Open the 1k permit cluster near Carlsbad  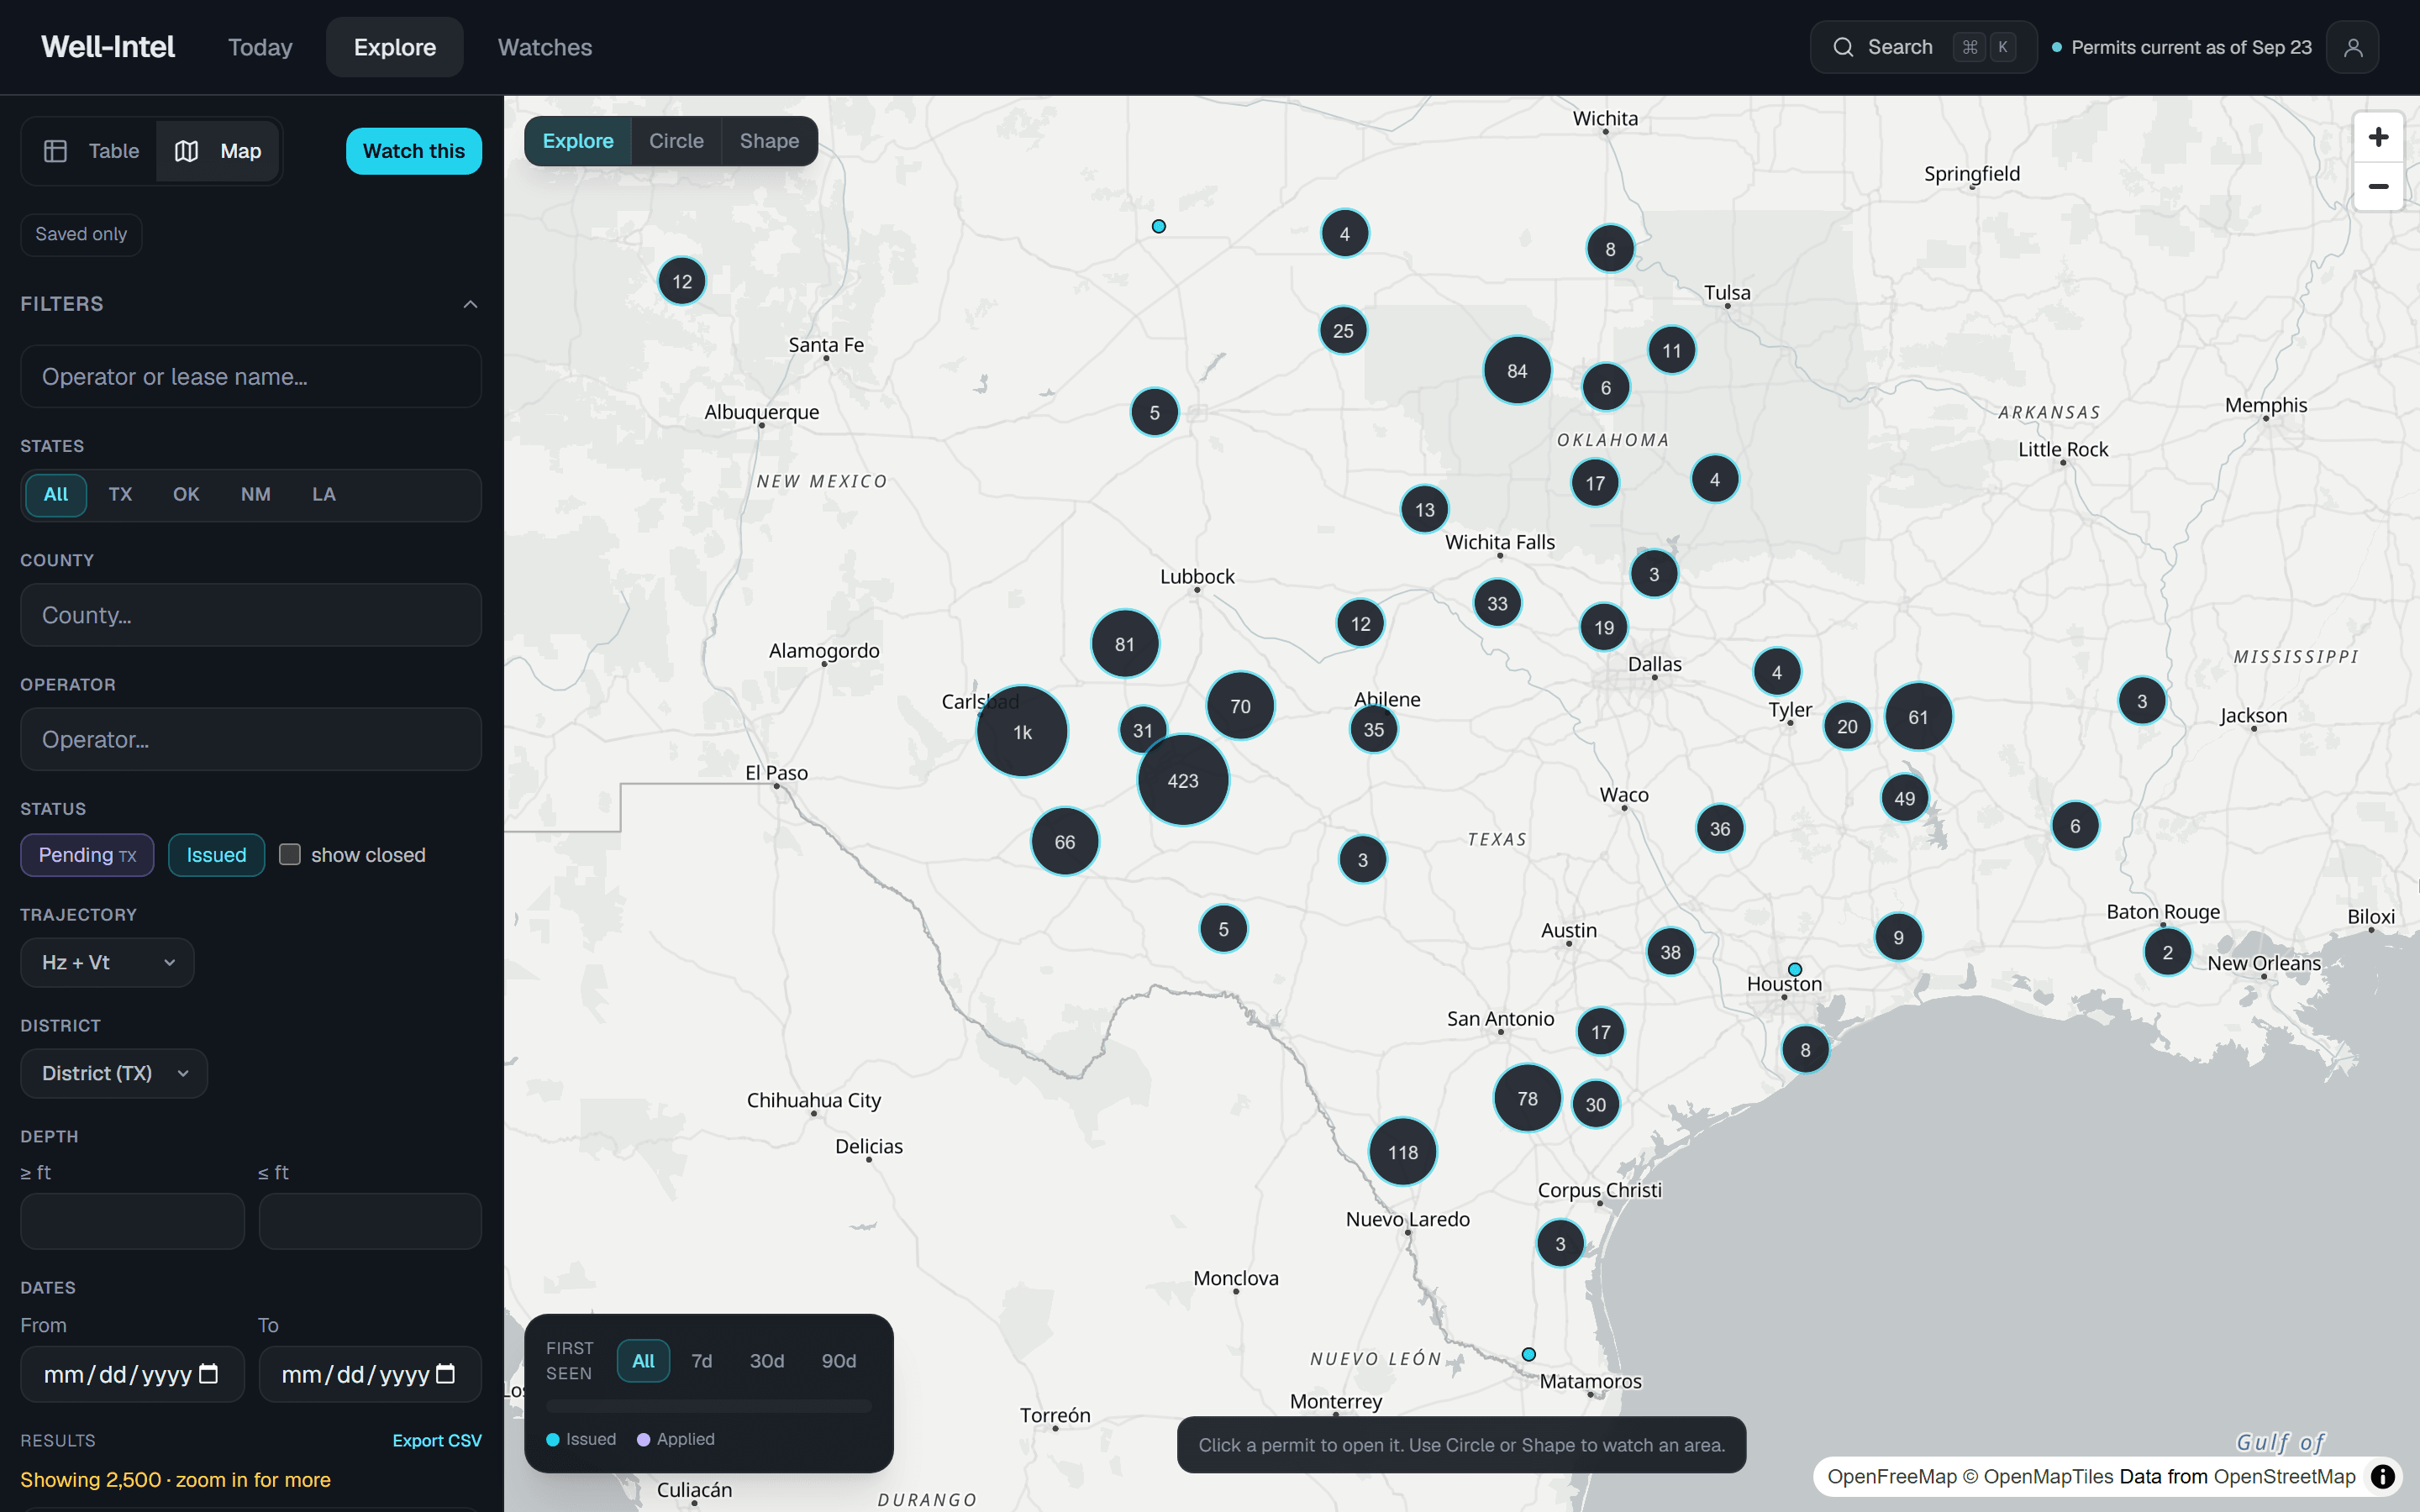point(1022,732)
